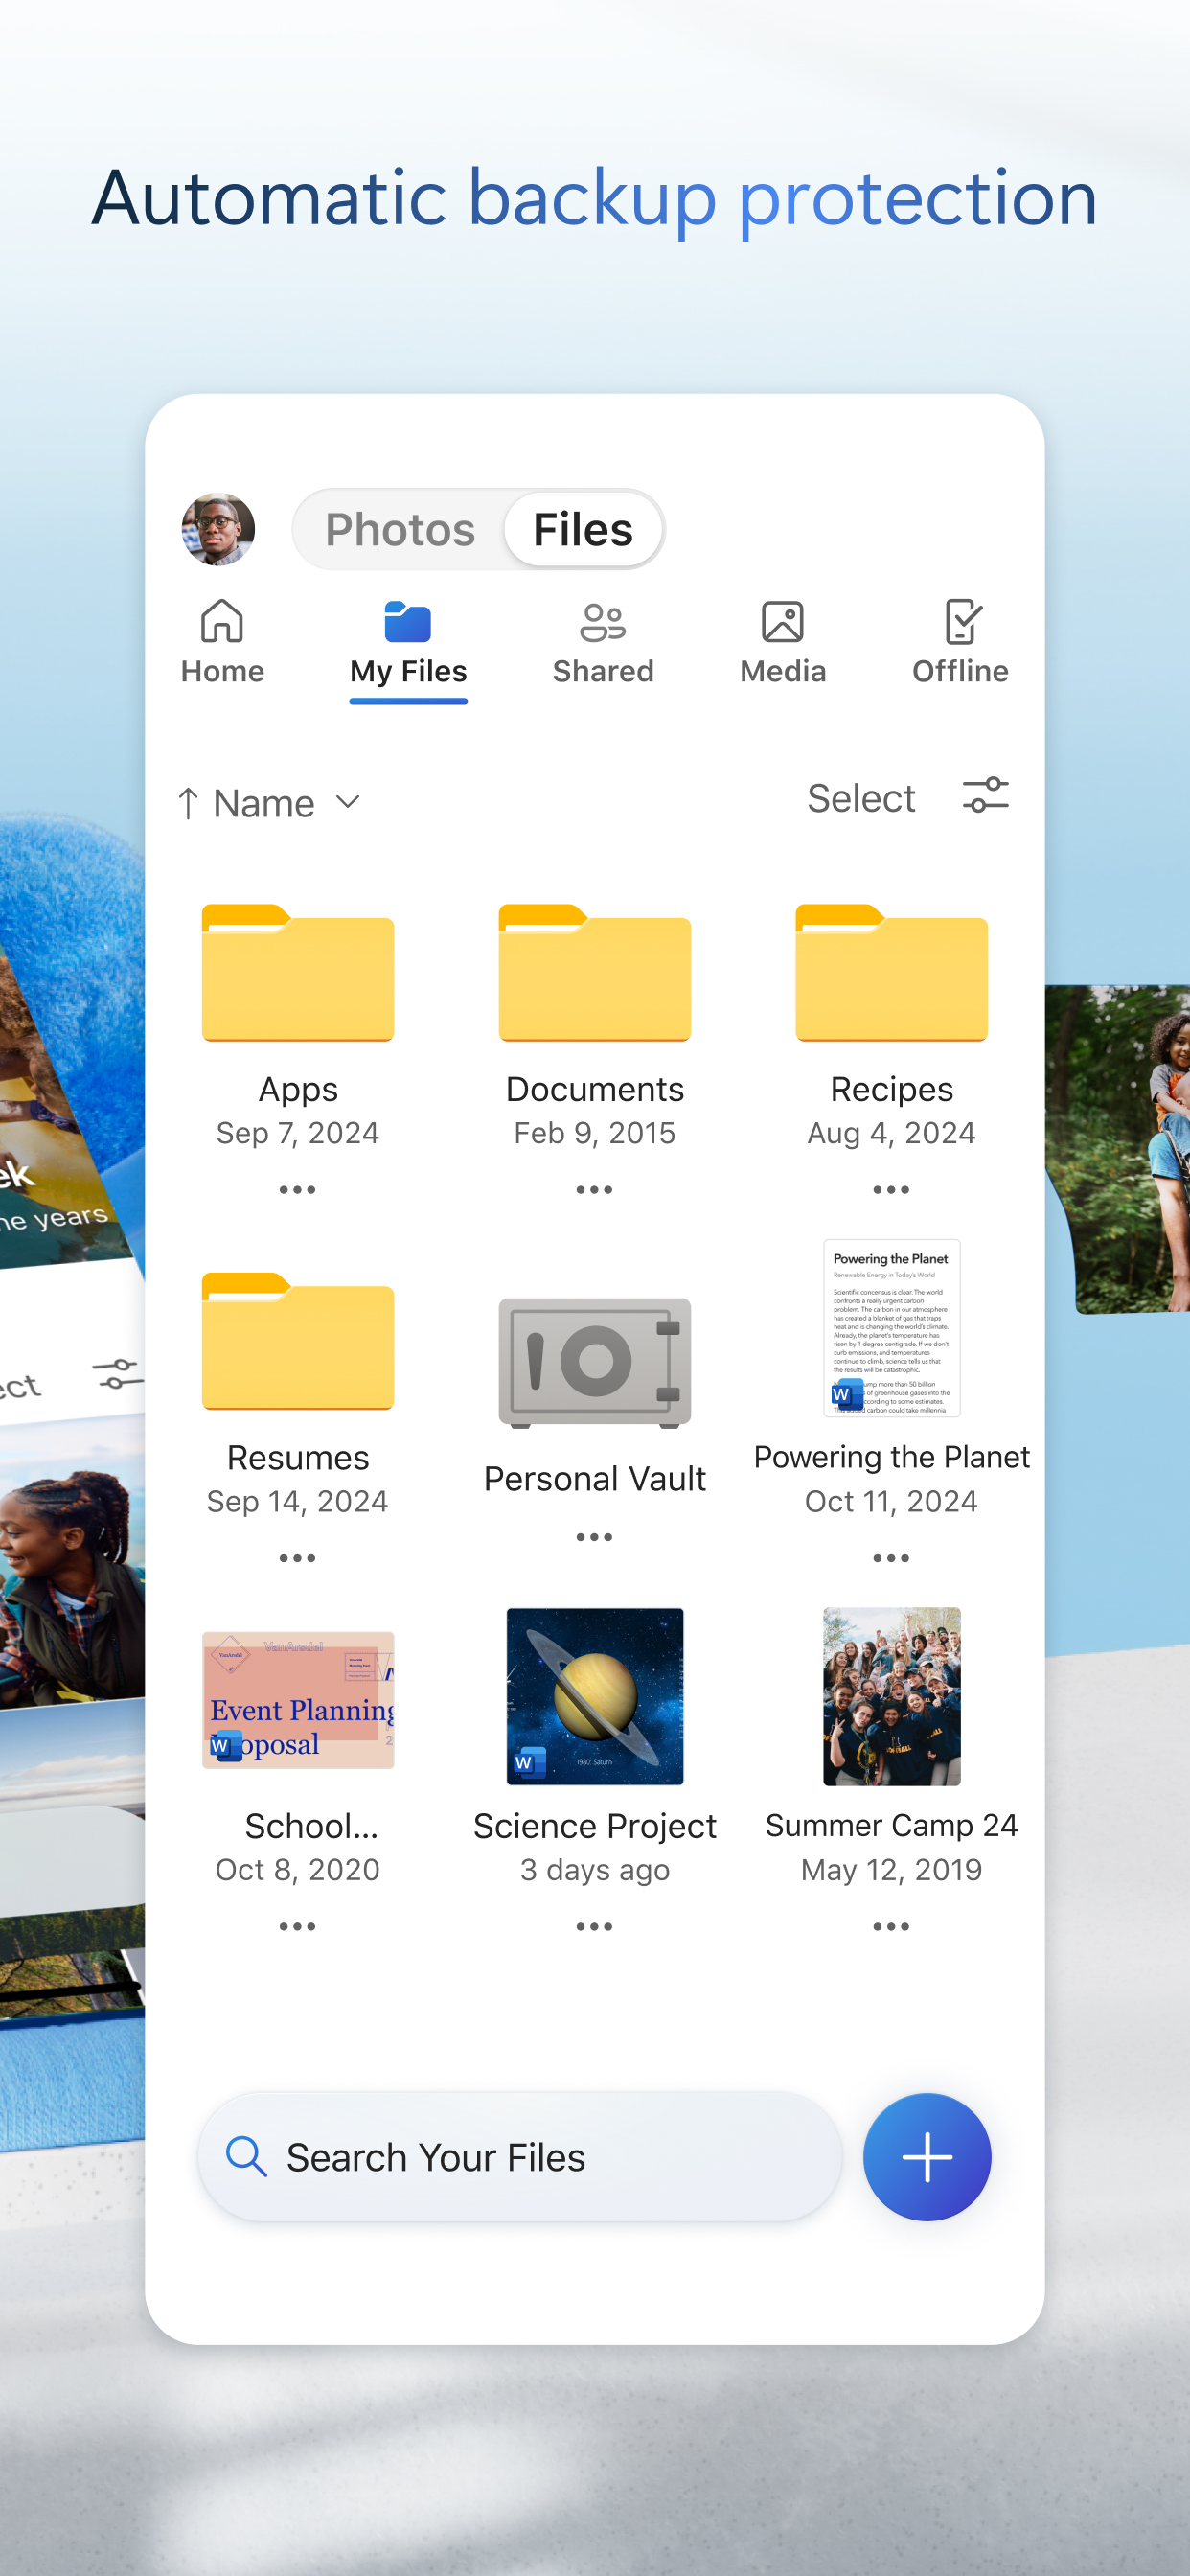1190x2576 pixels.
Task: Open the Documents folder
Action: [595, 972]
